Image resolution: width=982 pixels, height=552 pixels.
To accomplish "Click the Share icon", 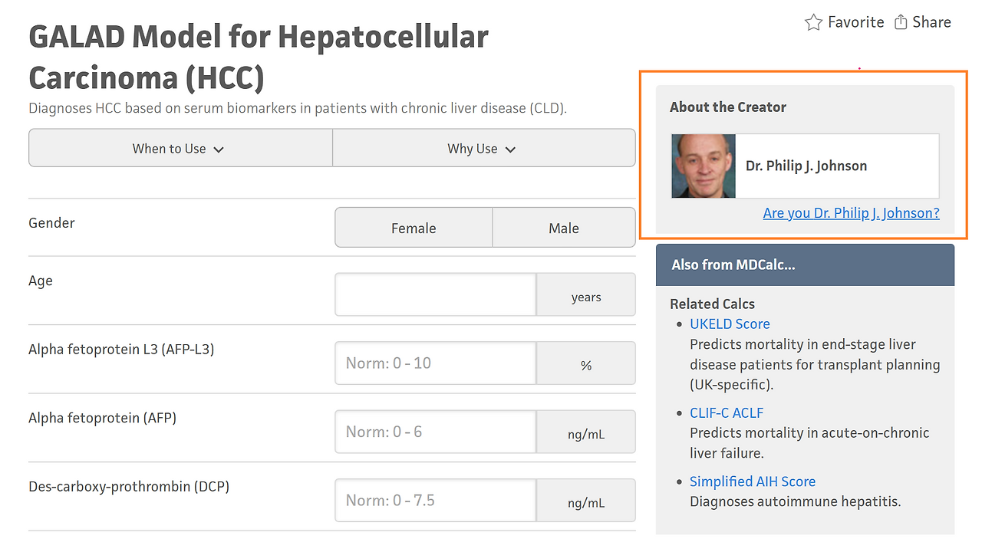I will [x=901, y=22].
